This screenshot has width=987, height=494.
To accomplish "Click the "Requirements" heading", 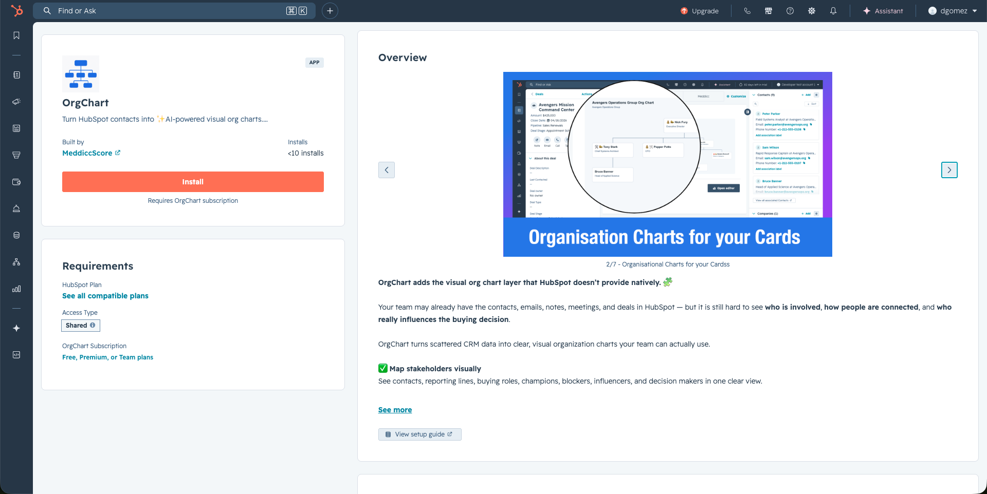I will click(98, 266).
